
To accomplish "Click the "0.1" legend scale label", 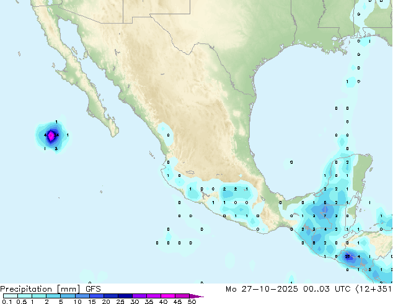I will [x=7, y=302].
